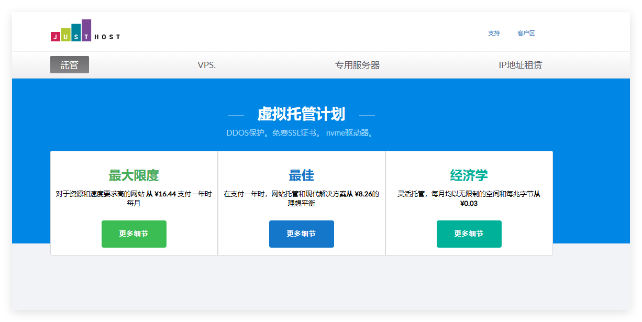Click the 最大限度 plan heading
642x322 pixels.
tap(134, 175)
